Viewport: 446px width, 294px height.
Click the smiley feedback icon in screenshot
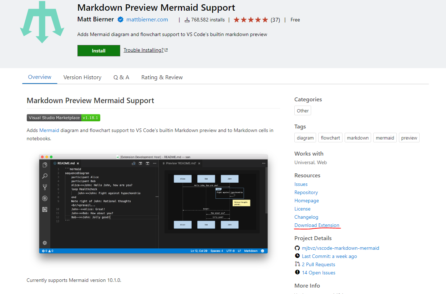click(x=263, y=251)
